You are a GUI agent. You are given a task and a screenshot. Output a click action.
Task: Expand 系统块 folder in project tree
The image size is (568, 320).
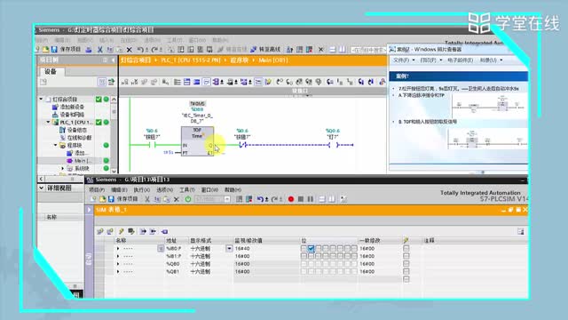(x=63, y=168)
